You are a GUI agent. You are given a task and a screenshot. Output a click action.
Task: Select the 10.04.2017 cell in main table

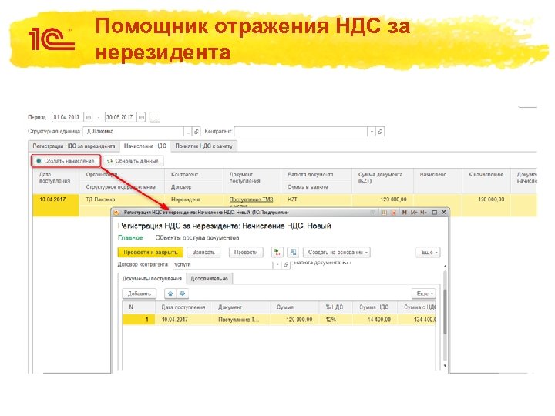(x=55, y=204)
